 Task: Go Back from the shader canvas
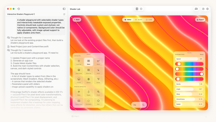[77, 20]
